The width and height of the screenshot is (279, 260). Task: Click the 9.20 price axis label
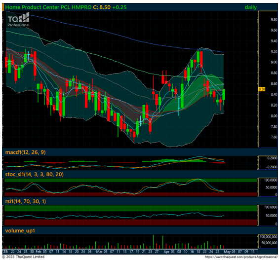point(274,52)
